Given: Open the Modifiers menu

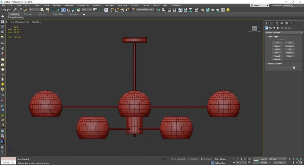Looking at the screenshot, I should tap(57, 5).
